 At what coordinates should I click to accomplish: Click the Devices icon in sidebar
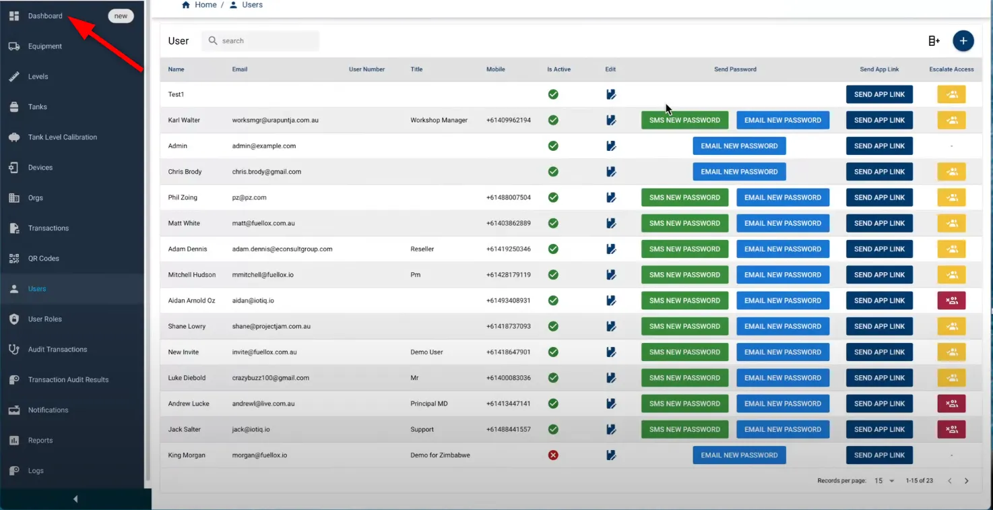13,168
